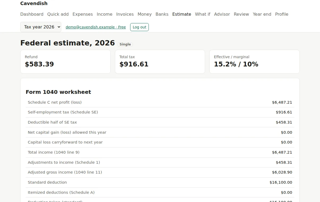Click the Form 1040 worksheet heading

(58, 92)
